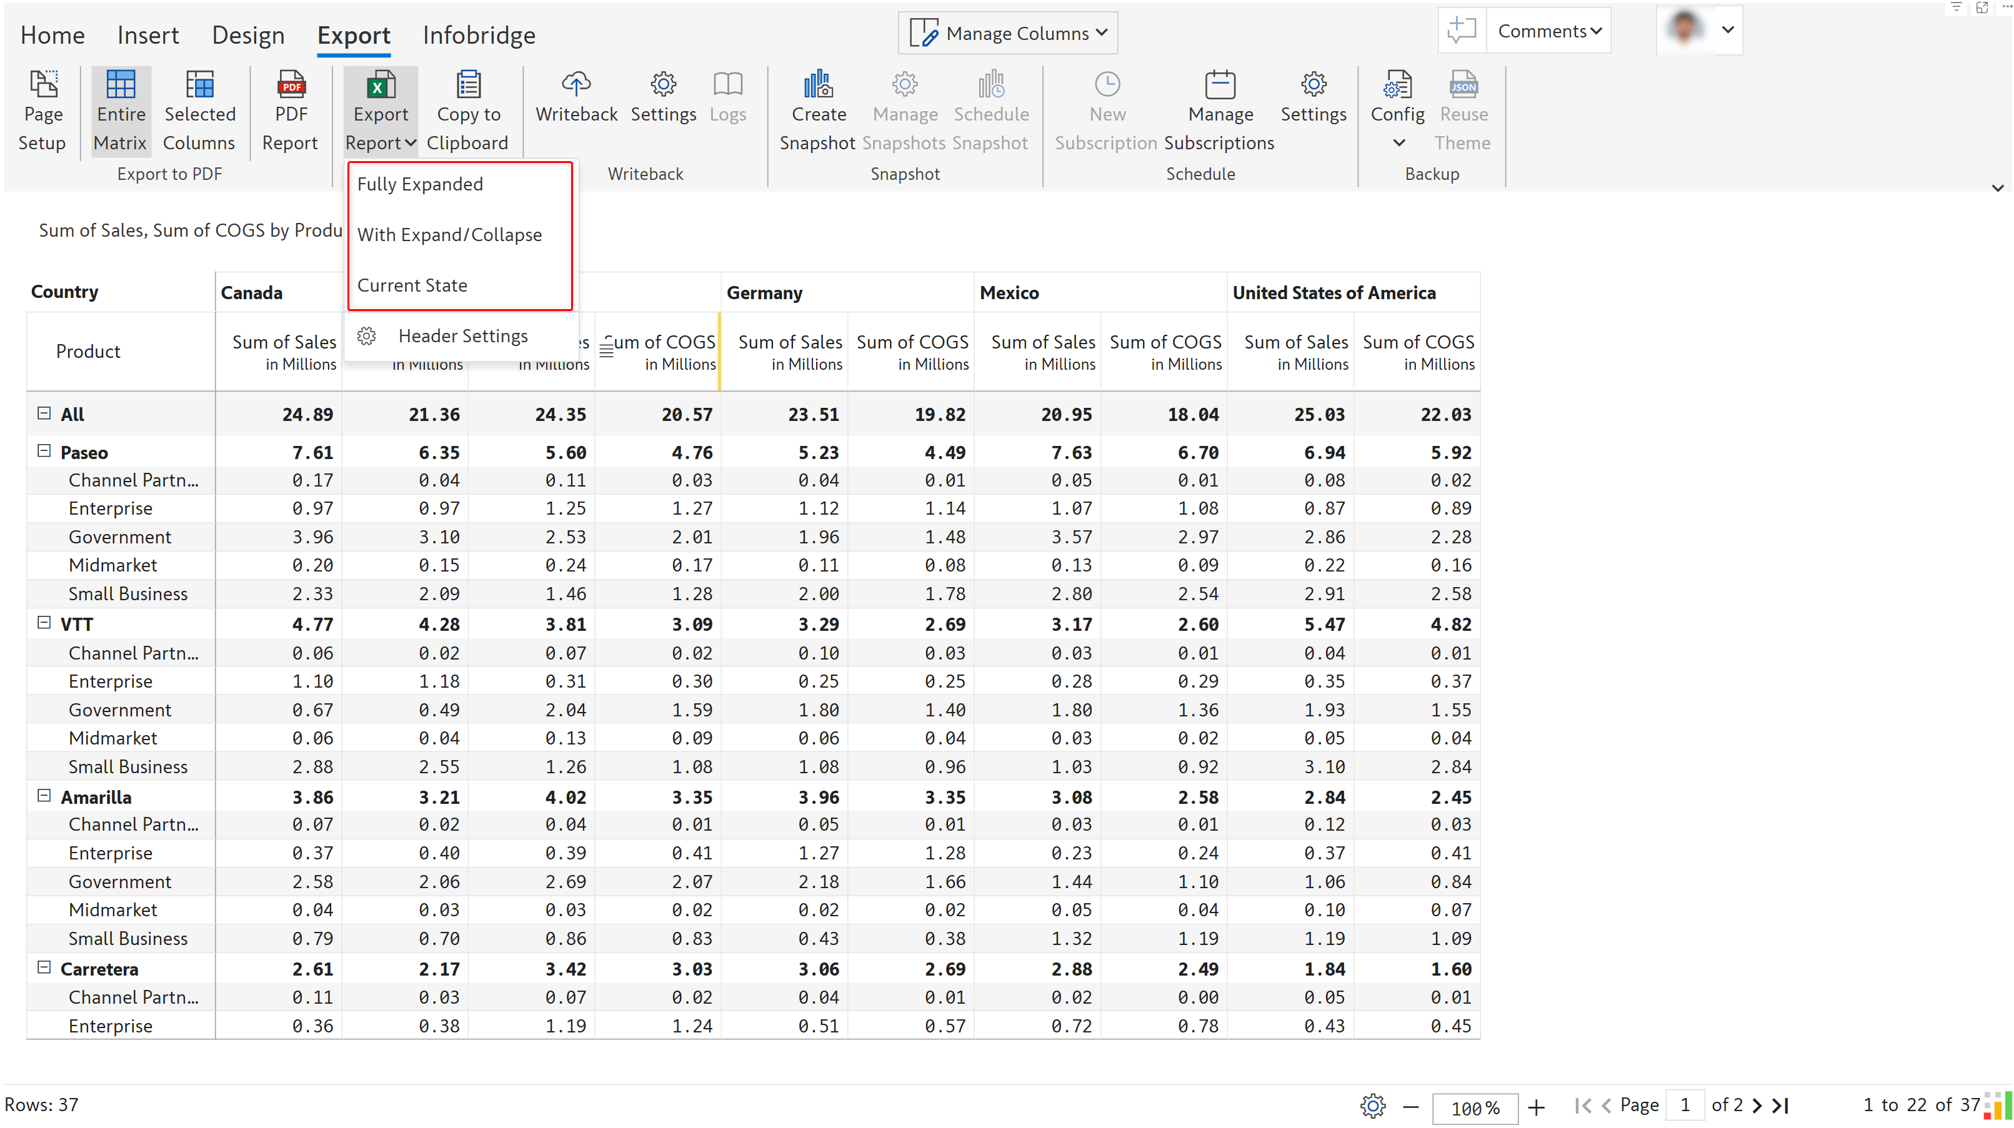Select the Entire Matrix export option
This screenshot has width=2014, height=1128.
click(121, 84)
